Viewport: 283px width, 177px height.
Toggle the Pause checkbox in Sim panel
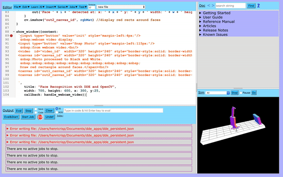pyautogui.click(x=241, y=93)
